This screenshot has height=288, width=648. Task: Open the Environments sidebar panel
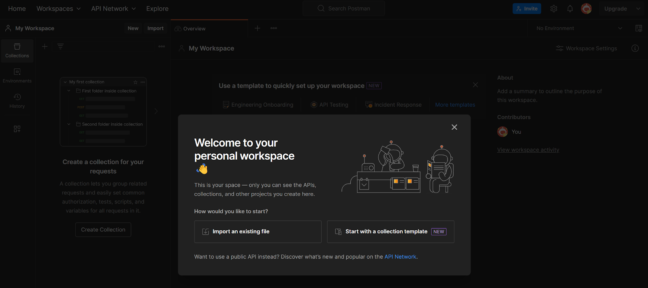point(17,76)
